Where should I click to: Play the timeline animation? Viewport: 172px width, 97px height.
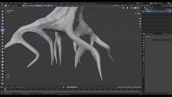pyautogui.click(x=73, y=87)
